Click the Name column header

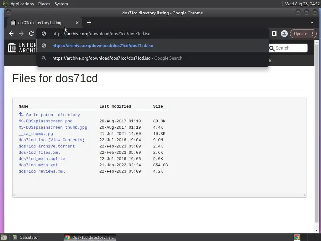(x=24, y=106)
